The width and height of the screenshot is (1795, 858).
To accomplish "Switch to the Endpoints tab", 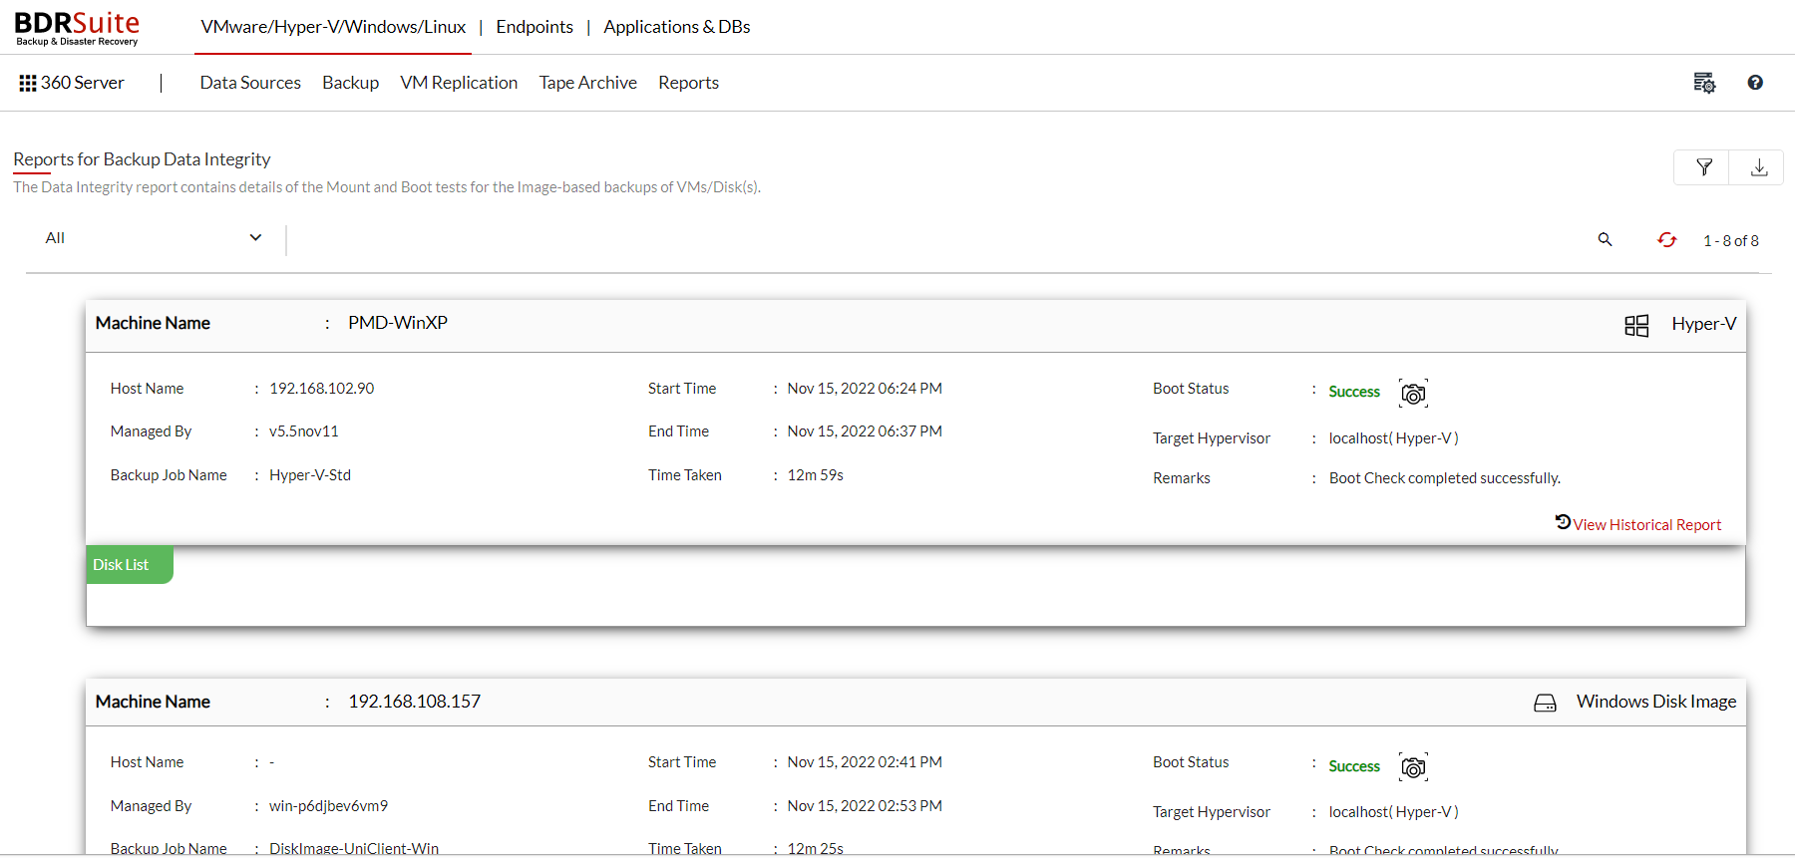I will tap(535, 27).
